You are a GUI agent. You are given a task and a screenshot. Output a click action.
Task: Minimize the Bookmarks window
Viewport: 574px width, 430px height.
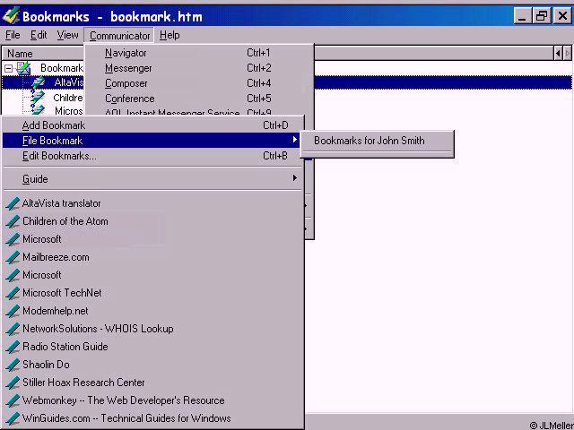point(522,16)
